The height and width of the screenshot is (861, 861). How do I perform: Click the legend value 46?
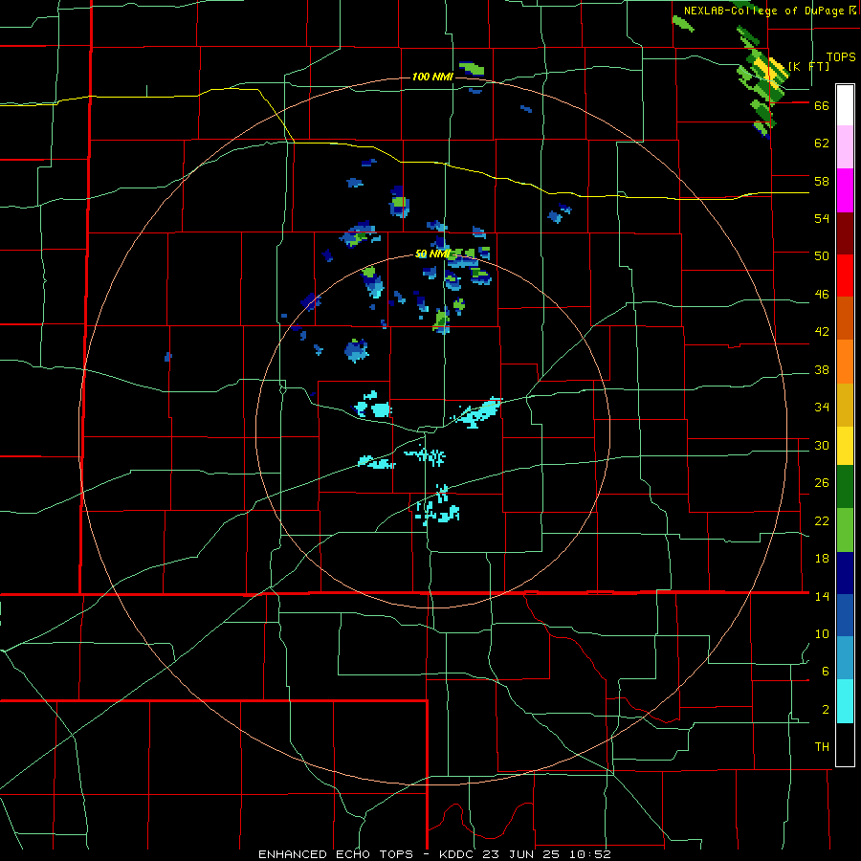point(822,295)
